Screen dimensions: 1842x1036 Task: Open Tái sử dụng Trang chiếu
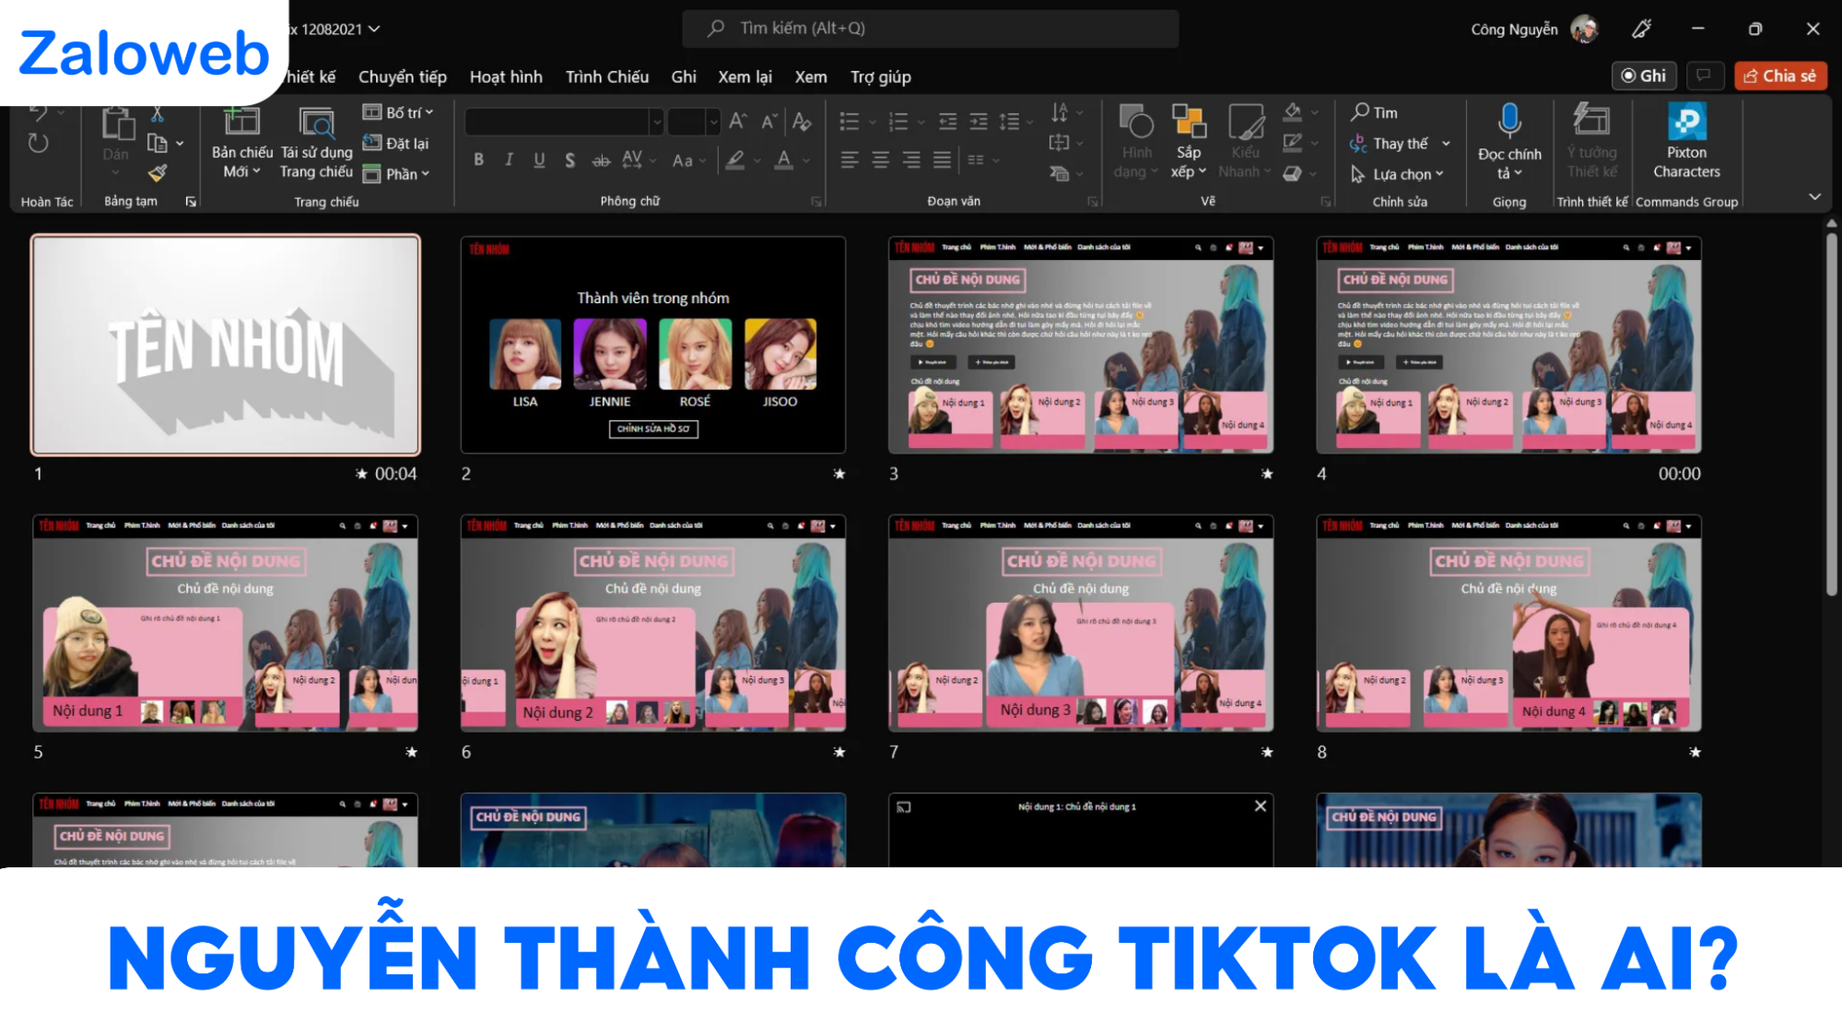316,142
